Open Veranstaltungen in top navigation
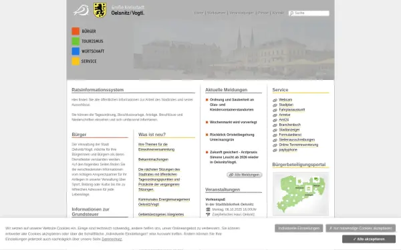This screenshot has height=250, width=401. tap(242, 13)
